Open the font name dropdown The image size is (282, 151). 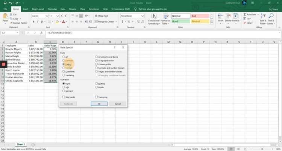click(47, 16)
